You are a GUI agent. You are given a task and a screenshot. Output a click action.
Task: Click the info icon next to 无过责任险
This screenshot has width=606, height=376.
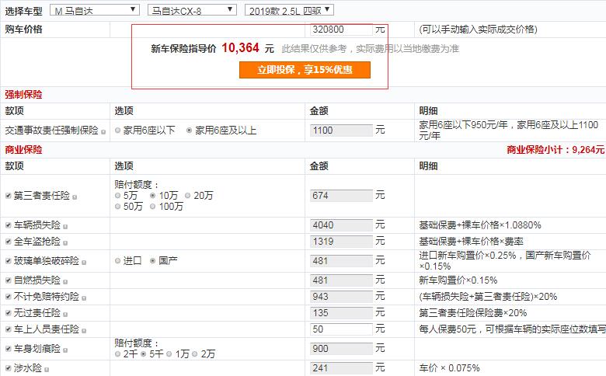tap(65, 315)
